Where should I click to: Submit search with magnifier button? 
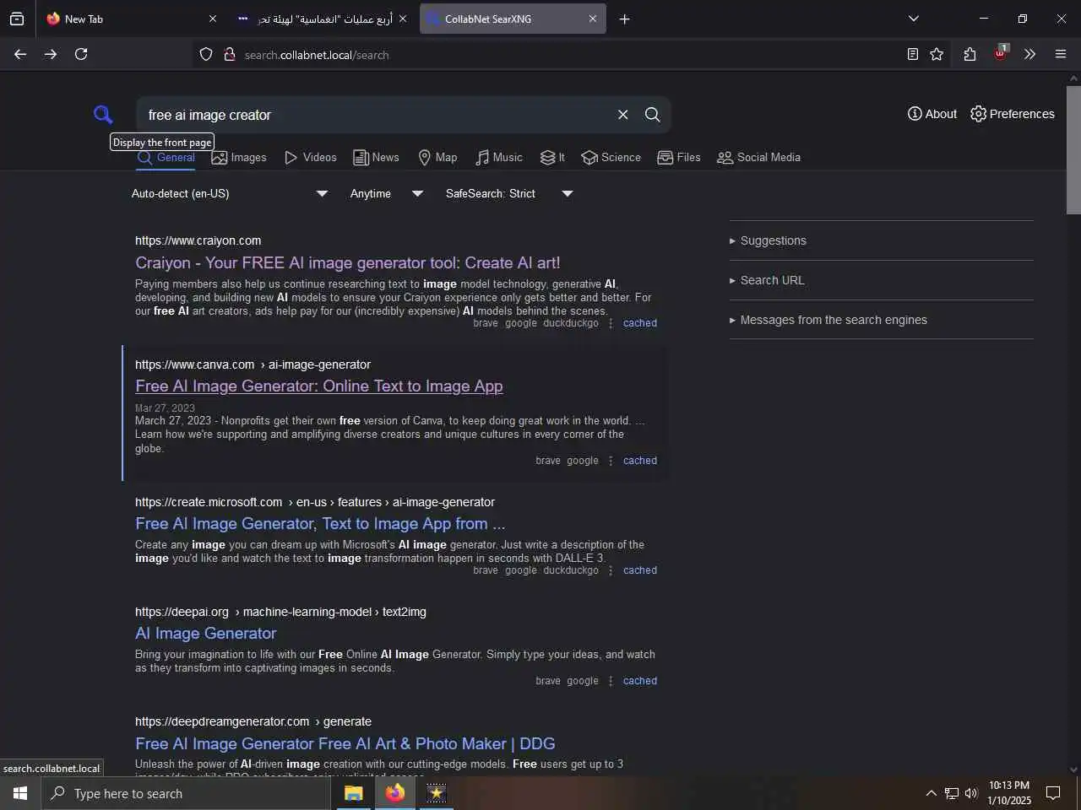click(653, 115)
